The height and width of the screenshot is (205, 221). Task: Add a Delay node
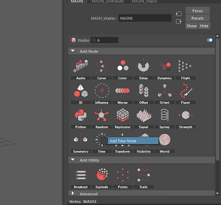coord(143,66)
